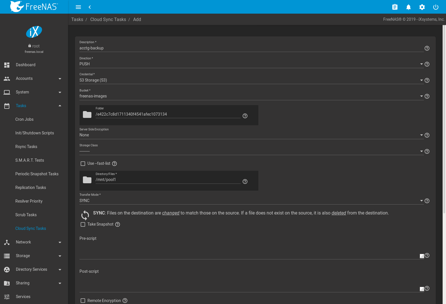Viewport: 446px width, 304px height.
Task: Click into Pre-script text area
Action: tap(252, 250)
